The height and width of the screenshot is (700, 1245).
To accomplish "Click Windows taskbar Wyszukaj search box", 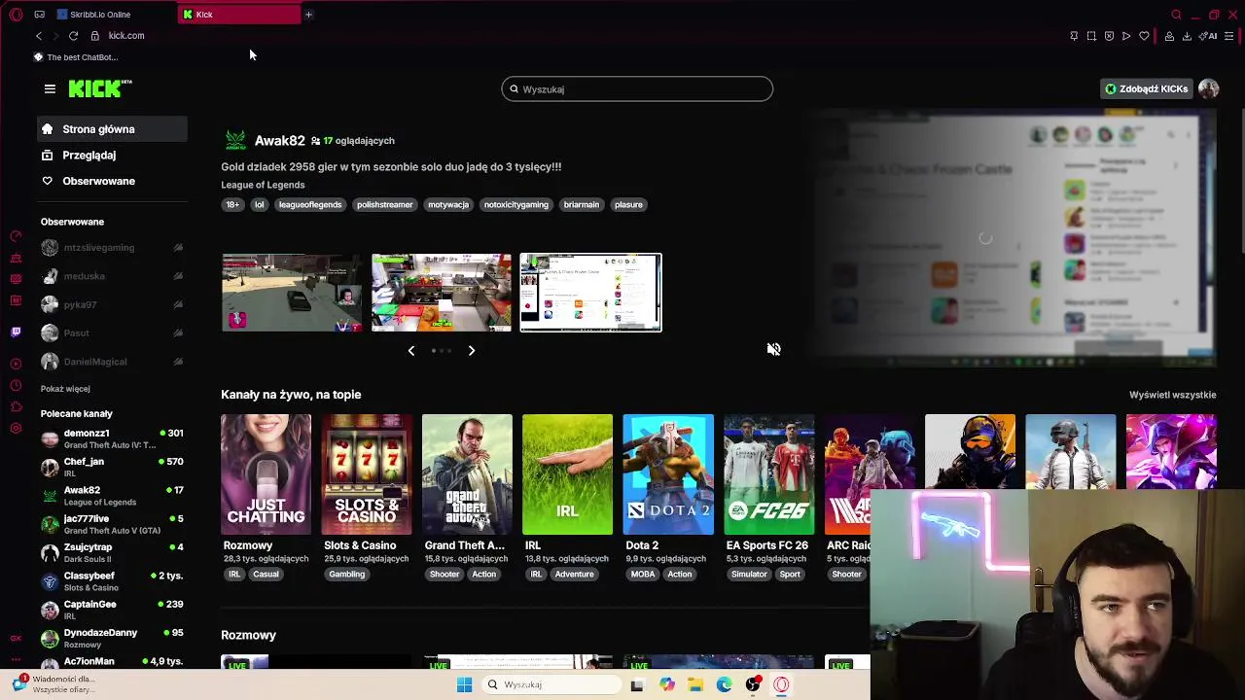I will point(552,684).
